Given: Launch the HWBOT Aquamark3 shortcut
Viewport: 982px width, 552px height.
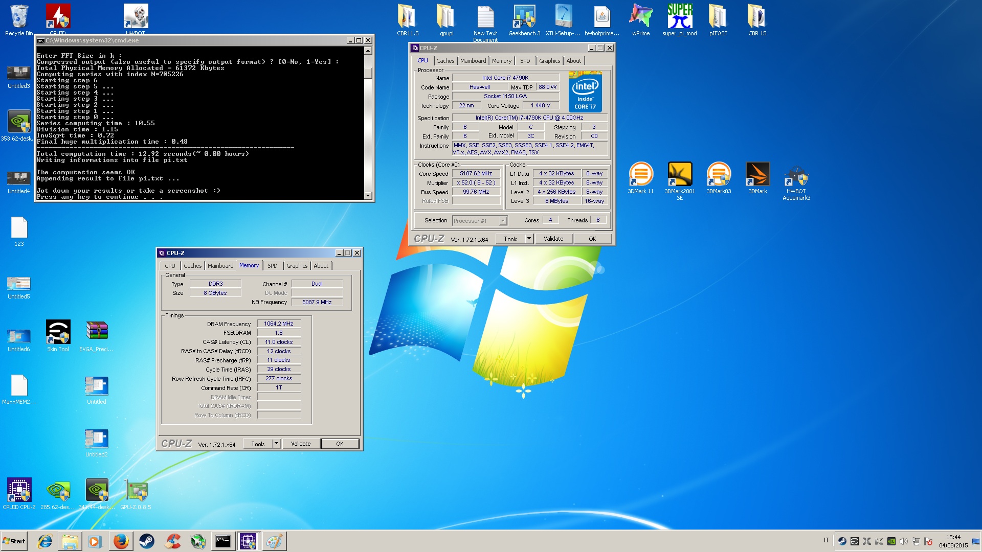Looking at the screenshot, I should tap(796, 181).
